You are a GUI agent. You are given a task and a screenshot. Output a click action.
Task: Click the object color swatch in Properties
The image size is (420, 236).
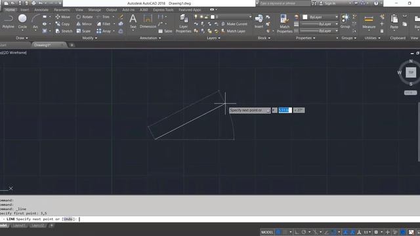pos(304,17)
